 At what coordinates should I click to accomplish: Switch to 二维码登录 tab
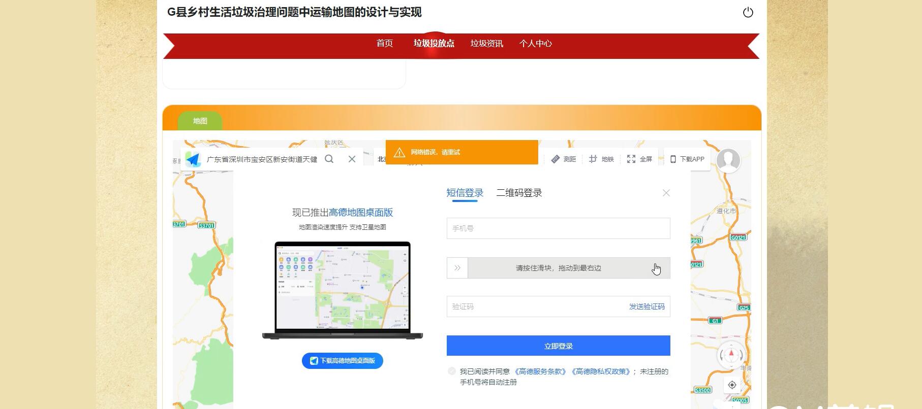pos(519,193)
